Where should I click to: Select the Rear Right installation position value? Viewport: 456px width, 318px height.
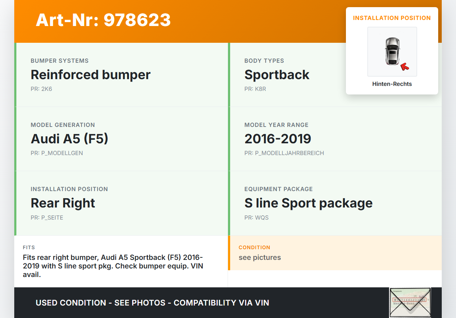[x=63, y=203]
